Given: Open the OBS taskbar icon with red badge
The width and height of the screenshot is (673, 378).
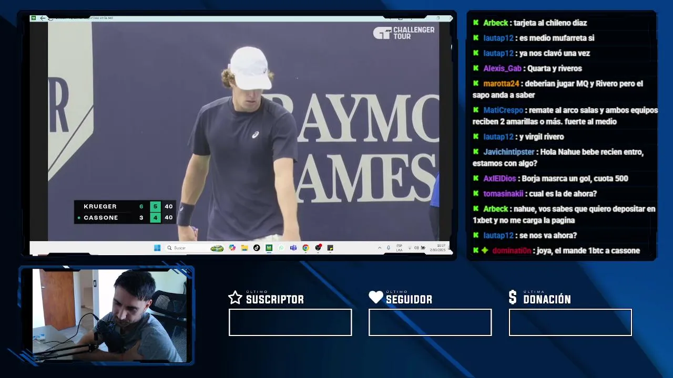Looking at the screenshot, I should pyautogui.click(x=318, y=248).
